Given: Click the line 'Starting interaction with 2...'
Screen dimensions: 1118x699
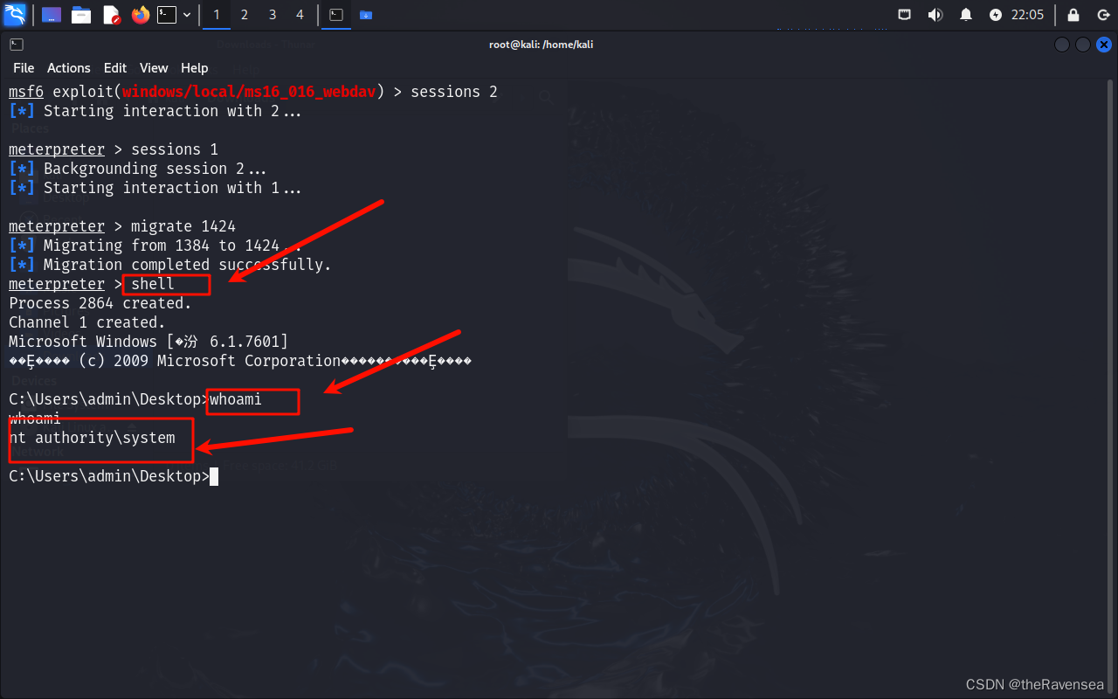Looking at the screenshot, I should pos(155,111).
